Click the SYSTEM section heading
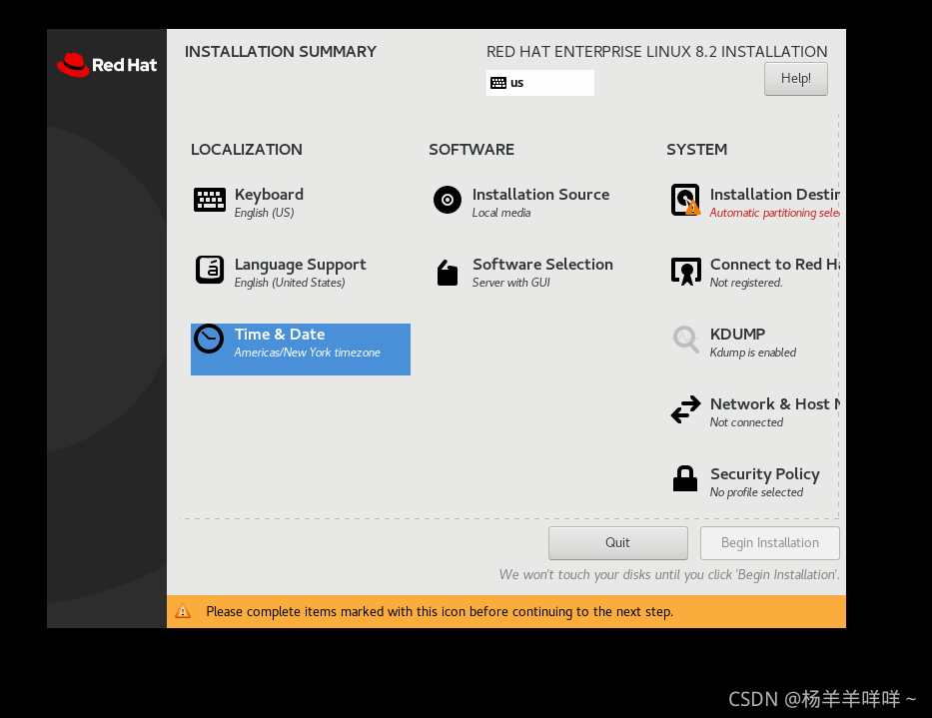Screen dimensions: 932x718 (x=696, y=149)
